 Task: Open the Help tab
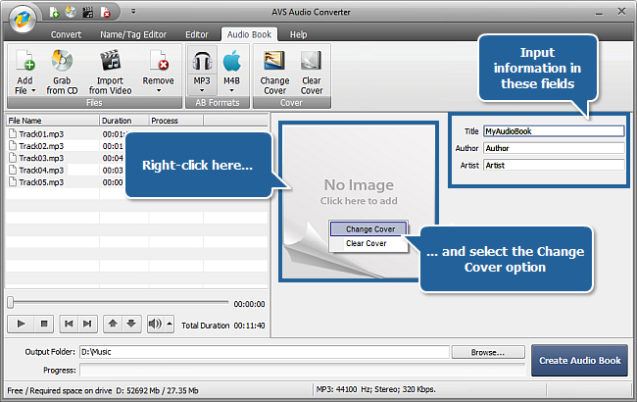click(x=298, y=34)
